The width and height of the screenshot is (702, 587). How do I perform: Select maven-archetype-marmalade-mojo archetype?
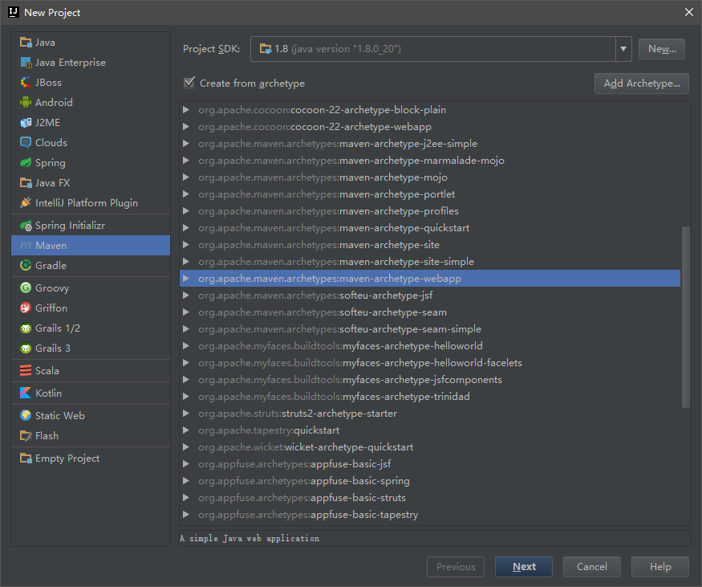430,161
